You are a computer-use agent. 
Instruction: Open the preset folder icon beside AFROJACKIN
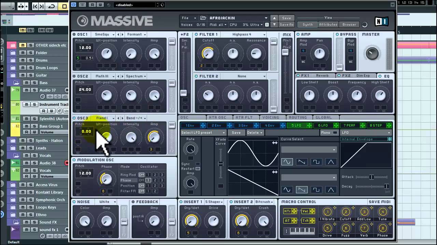point(203,18)
